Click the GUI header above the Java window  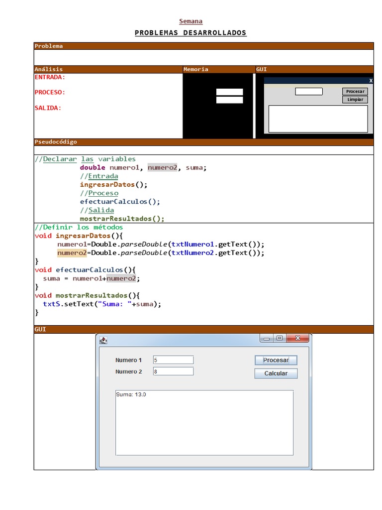click(x=203, y=330)
